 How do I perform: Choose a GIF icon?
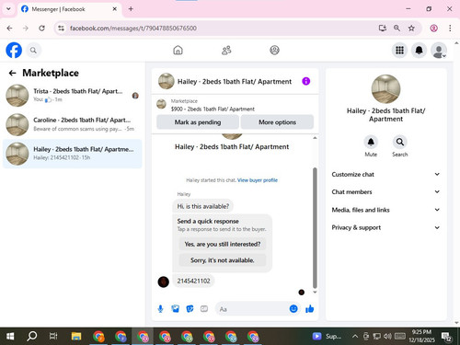204,309
